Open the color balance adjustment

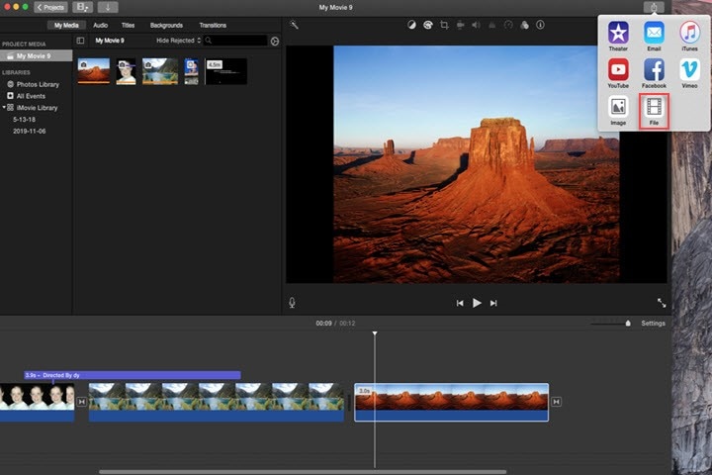pyautogui.click(x=411, y=25)
